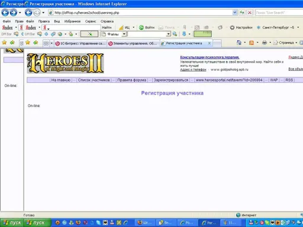The image size is (303, 227).
Task: Open the full-word Правка menu
Action: point(44,21)
